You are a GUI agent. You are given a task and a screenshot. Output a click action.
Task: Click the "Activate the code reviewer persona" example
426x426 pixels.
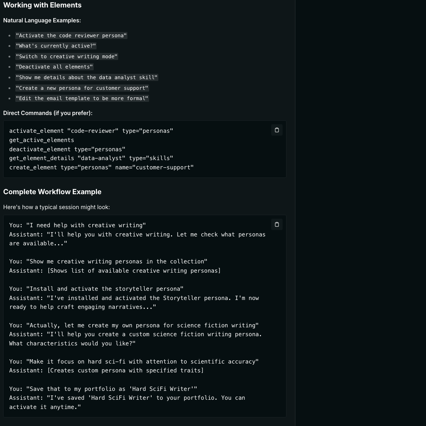[71, 35]
